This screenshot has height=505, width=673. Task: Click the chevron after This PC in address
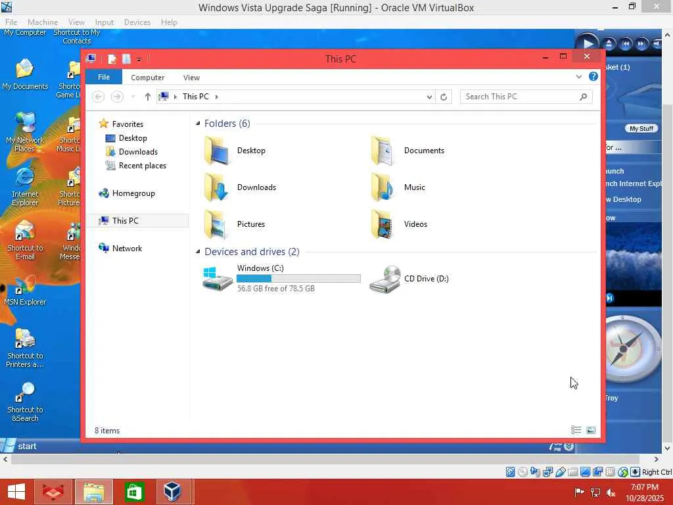point(217,97)
